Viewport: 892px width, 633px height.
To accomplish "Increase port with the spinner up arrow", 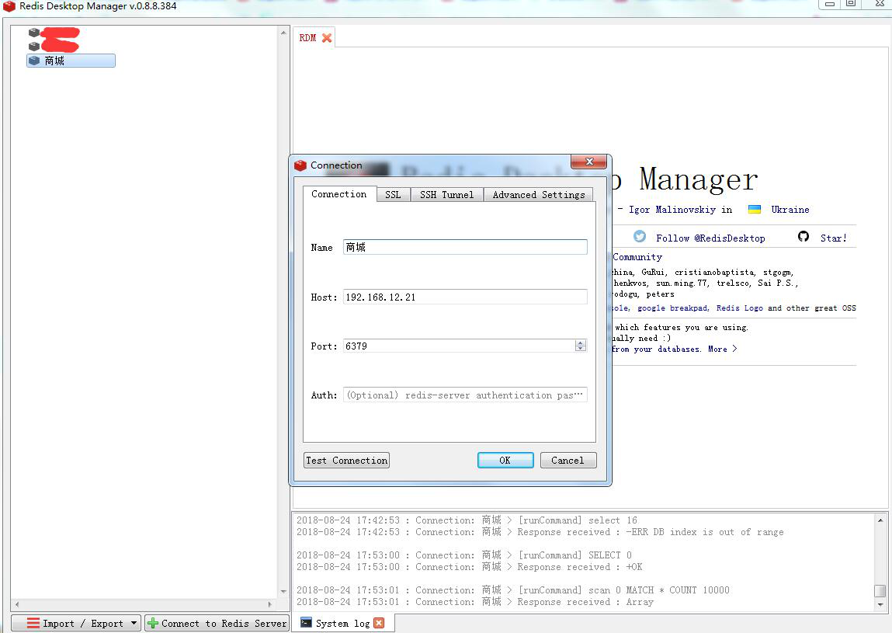I will coord(580,343).
